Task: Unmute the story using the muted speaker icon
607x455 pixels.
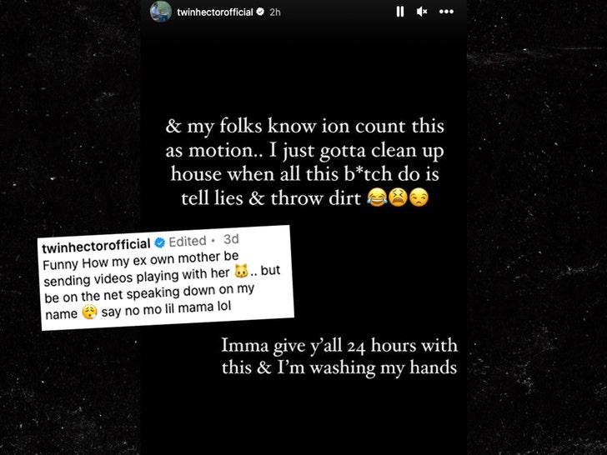Action: 422,12
